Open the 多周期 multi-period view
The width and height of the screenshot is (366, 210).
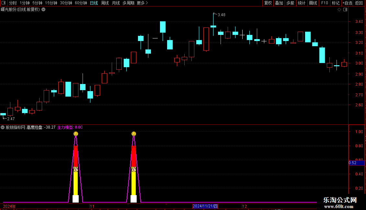128,3
